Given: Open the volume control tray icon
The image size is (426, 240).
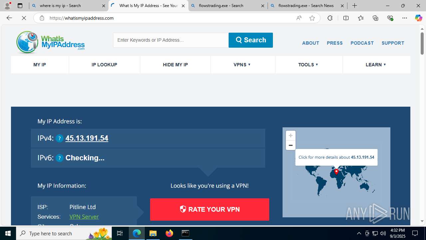Looking at the screenshot, I should 383,233.
